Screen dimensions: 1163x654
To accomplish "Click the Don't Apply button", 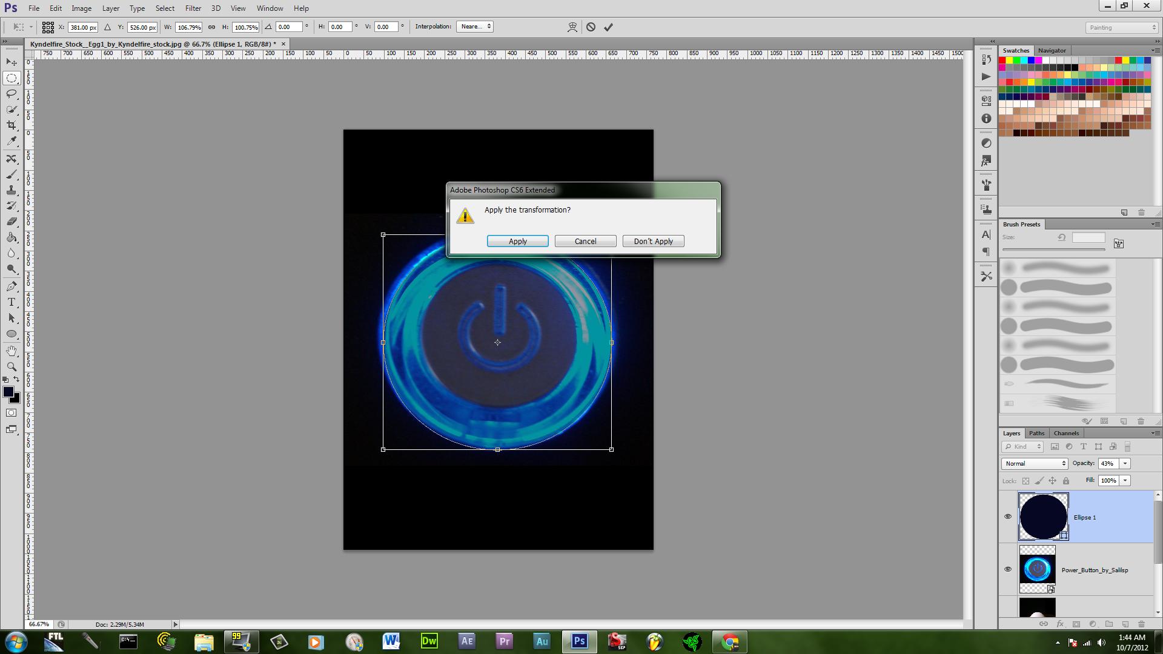I will (653, 241).
